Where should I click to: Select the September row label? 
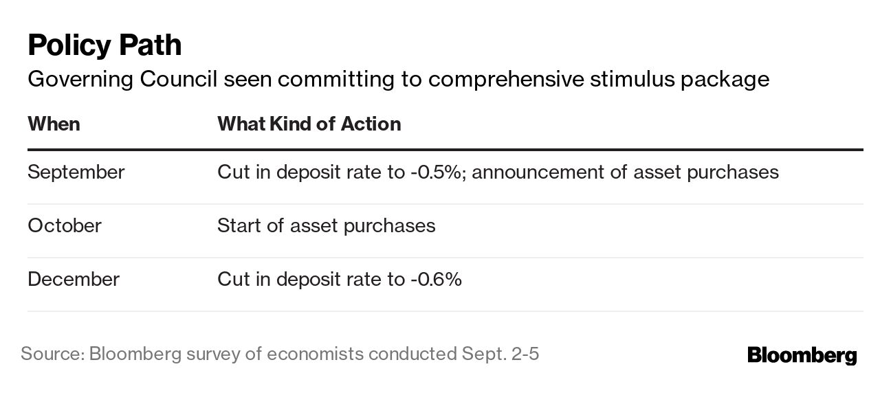coord(76,172)
